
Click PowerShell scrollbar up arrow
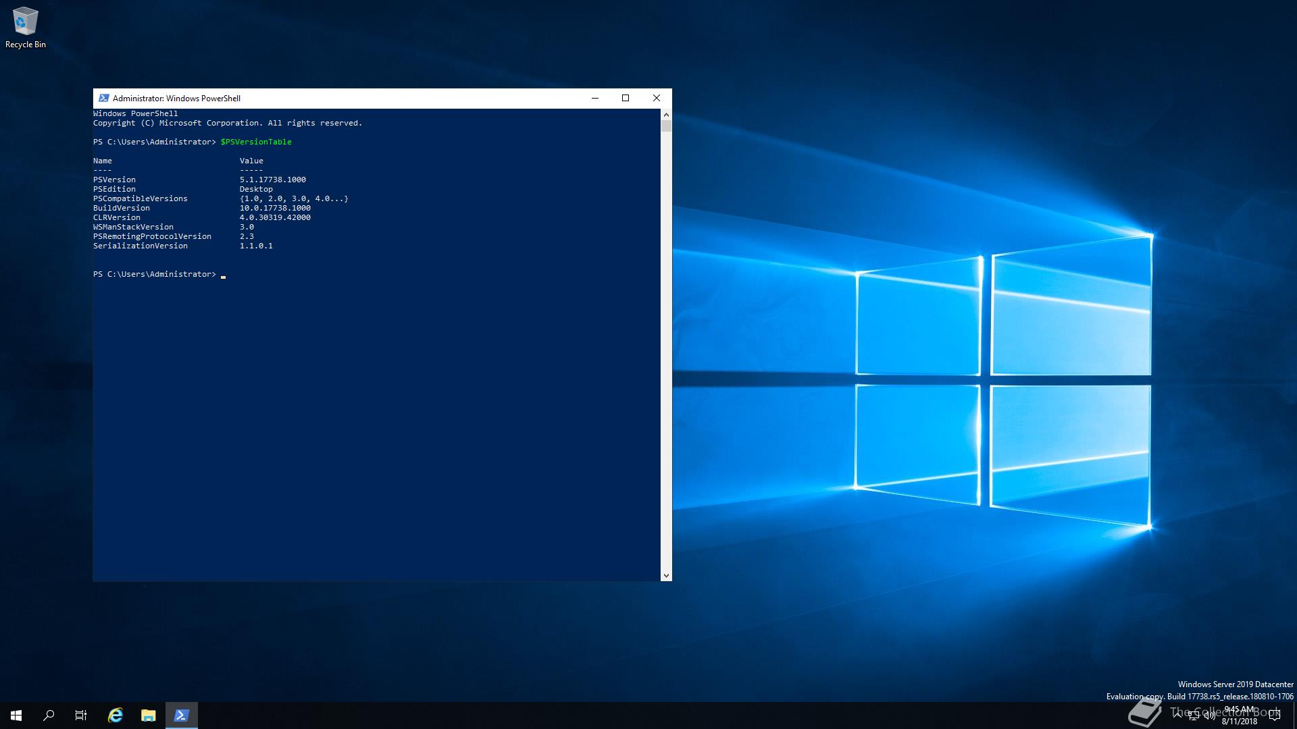666,115
